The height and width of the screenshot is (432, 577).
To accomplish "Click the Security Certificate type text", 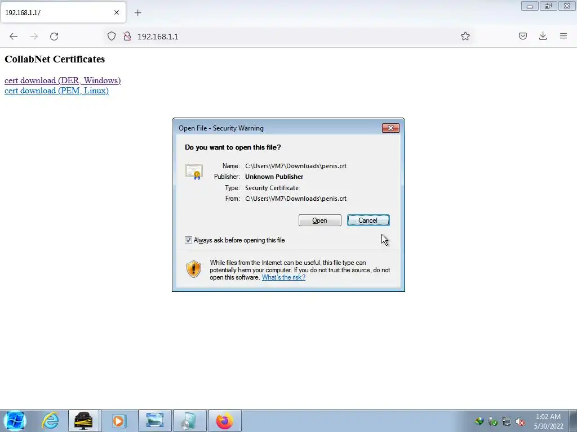I will [x=272, y=188].
